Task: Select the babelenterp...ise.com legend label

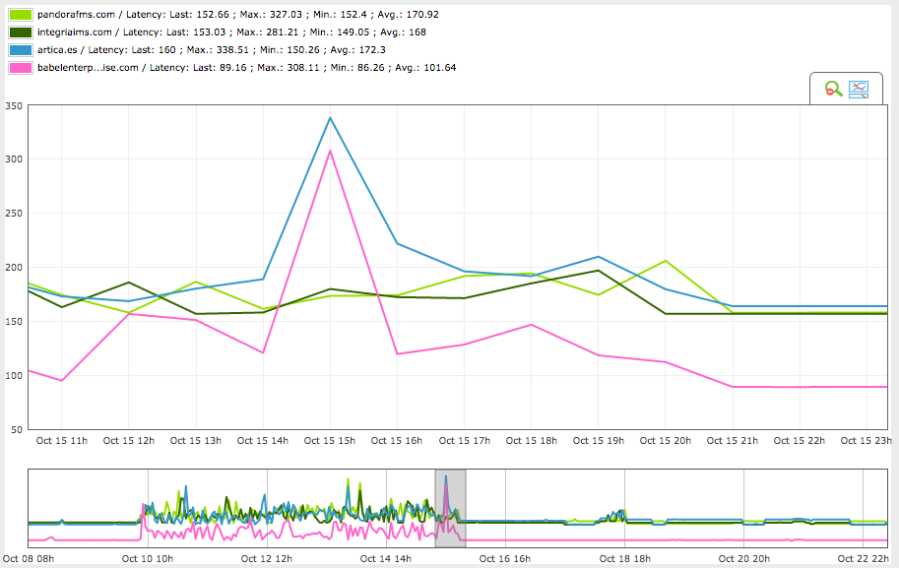Action: (x=246, y=68)
